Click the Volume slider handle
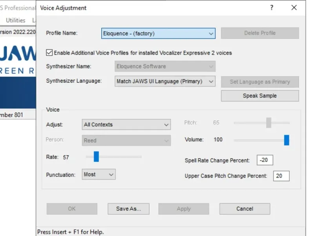The height and width of the screenshot is (236, 314). click(287, 140)
